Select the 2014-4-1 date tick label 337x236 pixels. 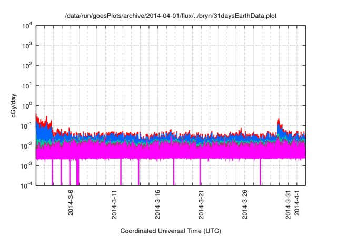[x=298, y=205]
